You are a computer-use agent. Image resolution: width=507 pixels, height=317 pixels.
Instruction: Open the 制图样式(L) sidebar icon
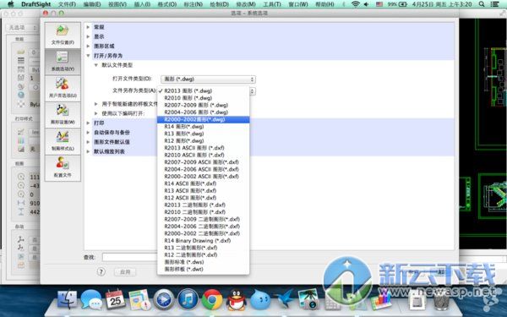(x=63, y=141)
